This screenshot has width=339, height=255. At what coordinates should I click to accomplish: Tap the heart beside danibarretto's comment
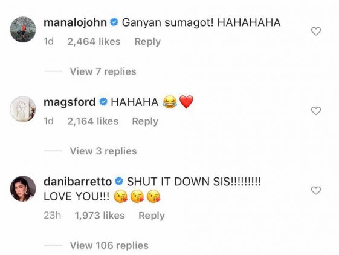[316, 190]
